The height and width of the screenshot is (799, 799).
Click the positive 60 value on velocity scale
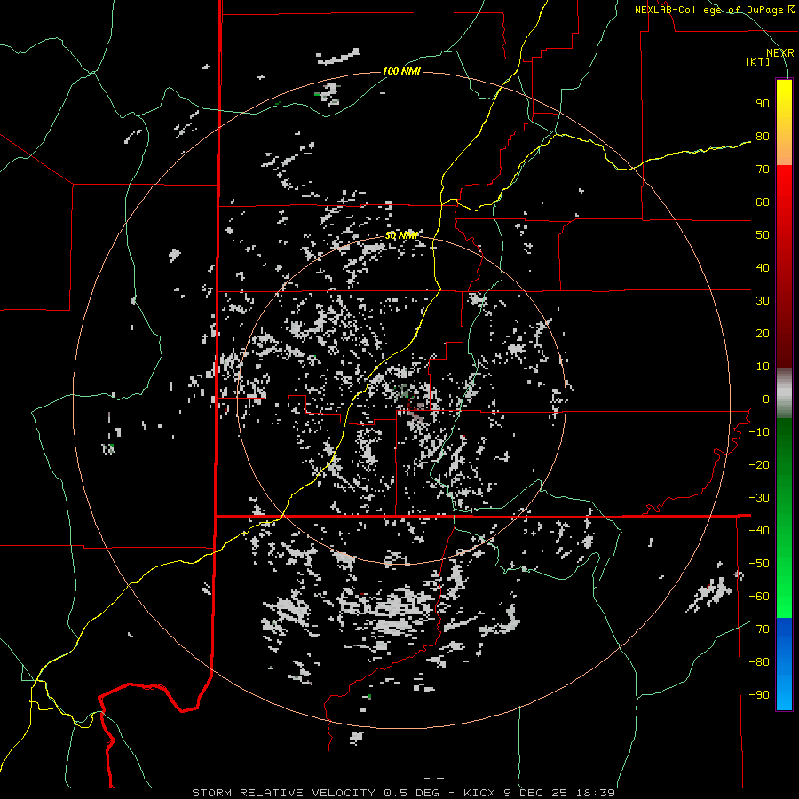[763, 202]
